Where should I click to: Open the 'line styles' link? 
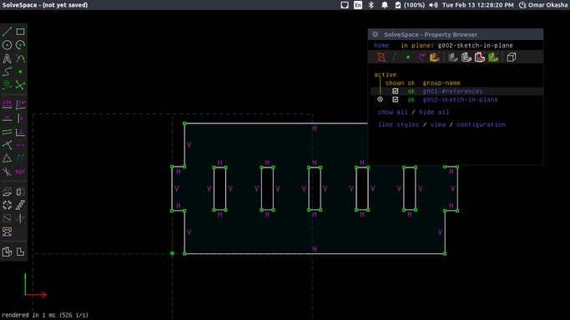(398, 124)
